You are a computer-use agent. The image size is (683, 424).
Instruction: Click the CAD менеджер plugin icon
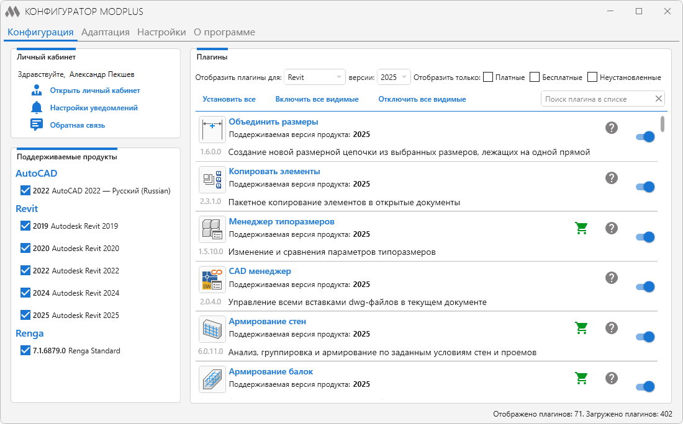click(212, 280)
